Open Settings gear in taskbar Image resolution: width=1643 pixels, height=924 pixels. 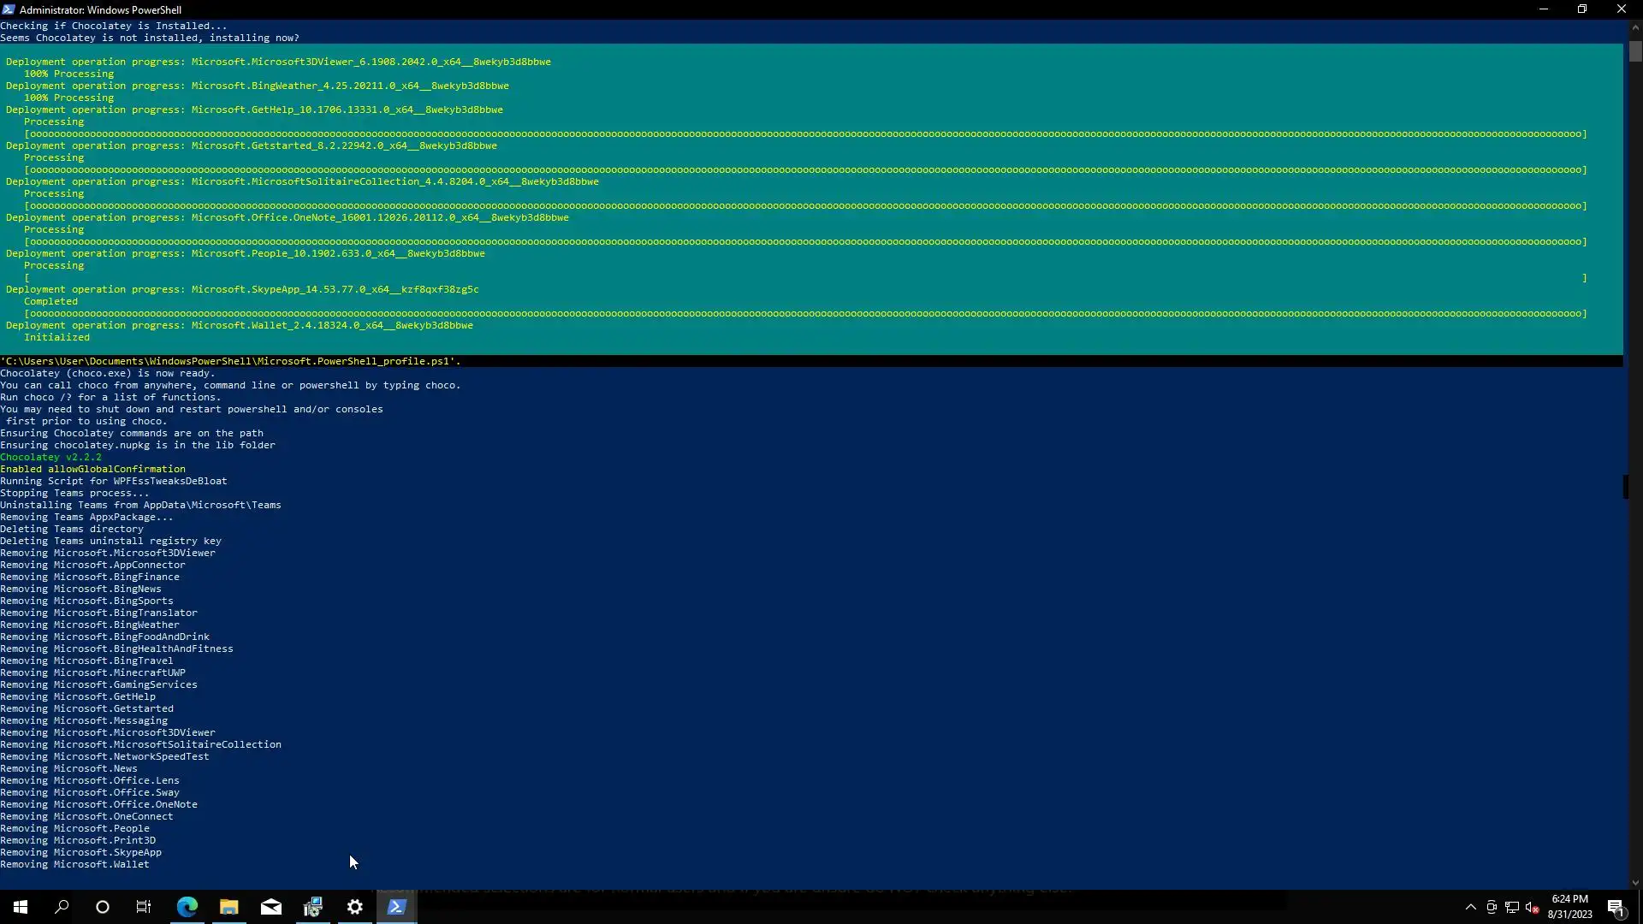[x=355, y=907]
